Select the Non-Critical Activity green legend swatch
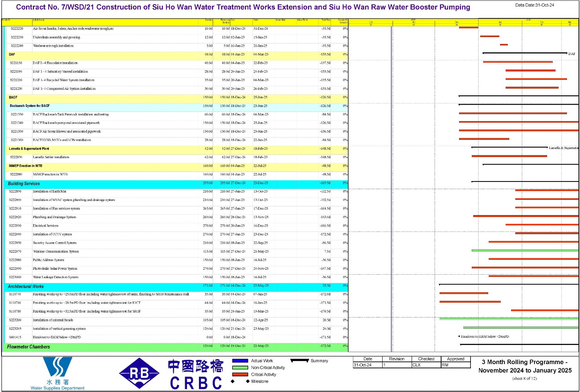The height and width of the screenshot is (392, 580). coord(240,368)
